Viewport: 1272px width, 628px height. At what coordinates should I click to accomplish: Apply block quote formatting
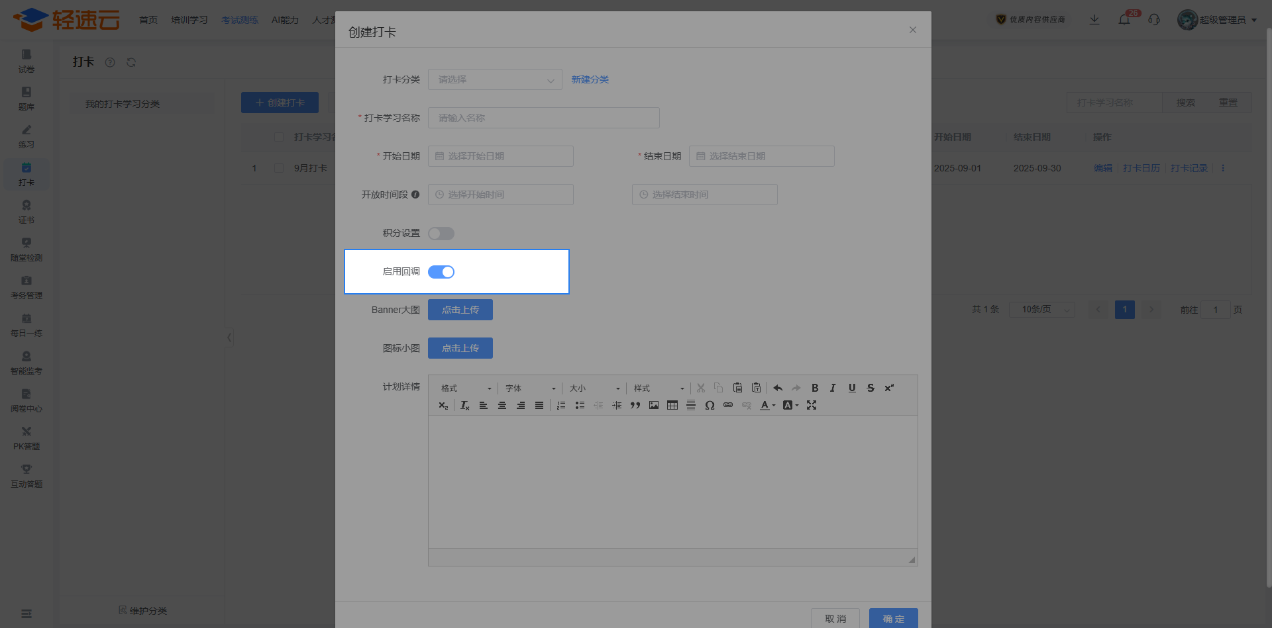click(635, 405)
